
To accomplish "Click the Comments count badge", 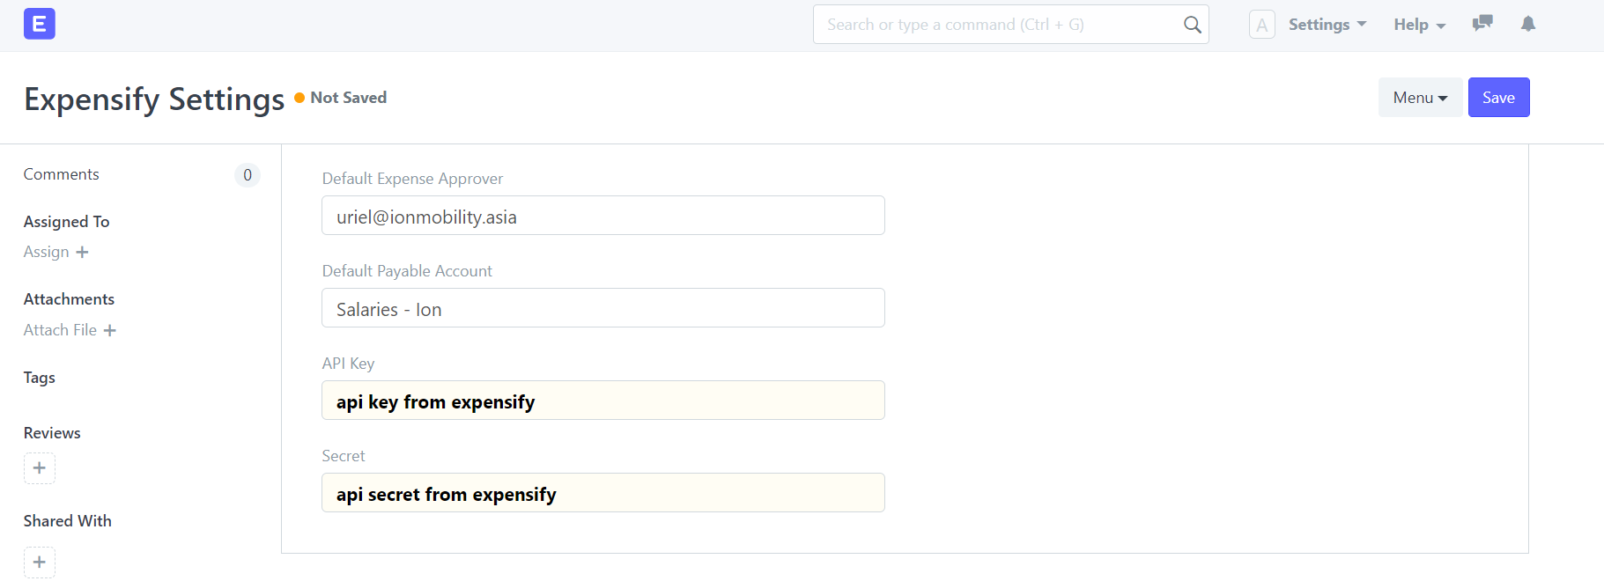I will click(x=248, y=174).
